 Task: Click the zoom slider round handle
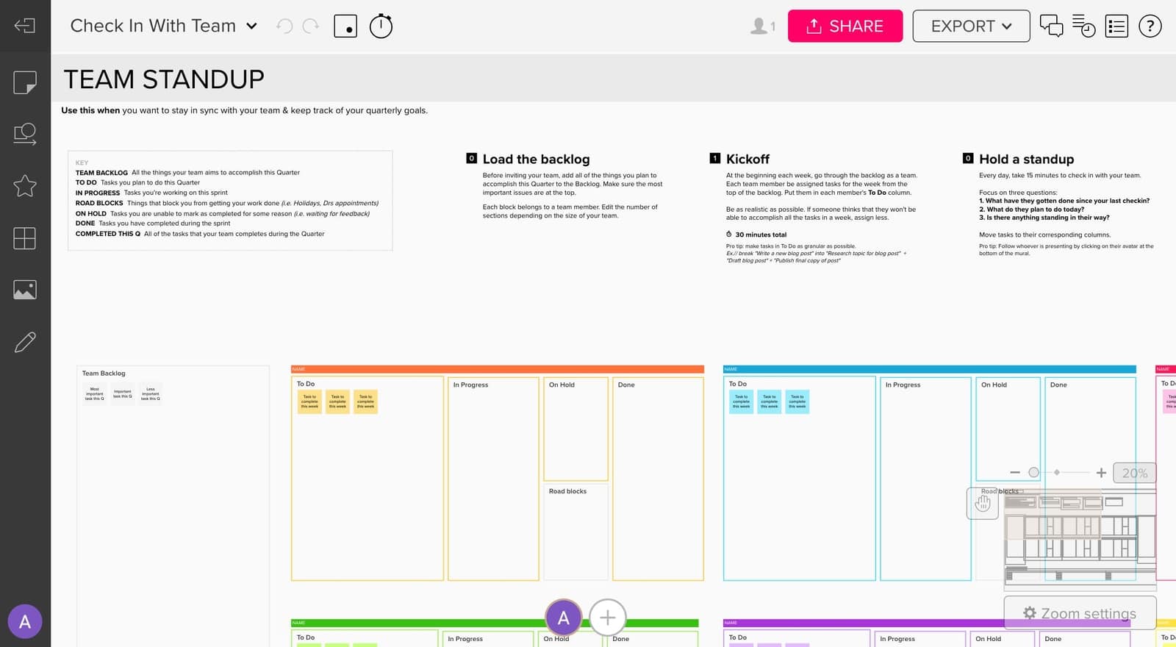[x=1033, y=473]
